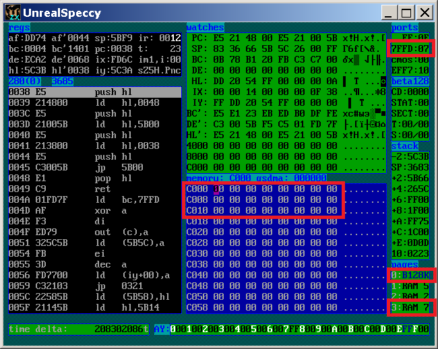Select disassembly line 004A ld bc,7FFD

point(95,199)
